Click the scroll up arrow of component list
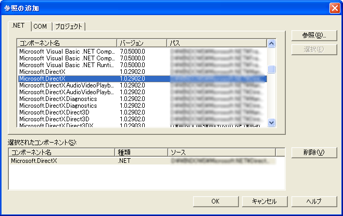The height and width of the screenshot is (216, 343). pos(272,43)
